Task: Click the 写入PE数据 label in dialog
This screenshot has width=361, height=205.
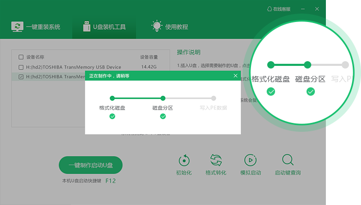Action: tap(213, 108)
